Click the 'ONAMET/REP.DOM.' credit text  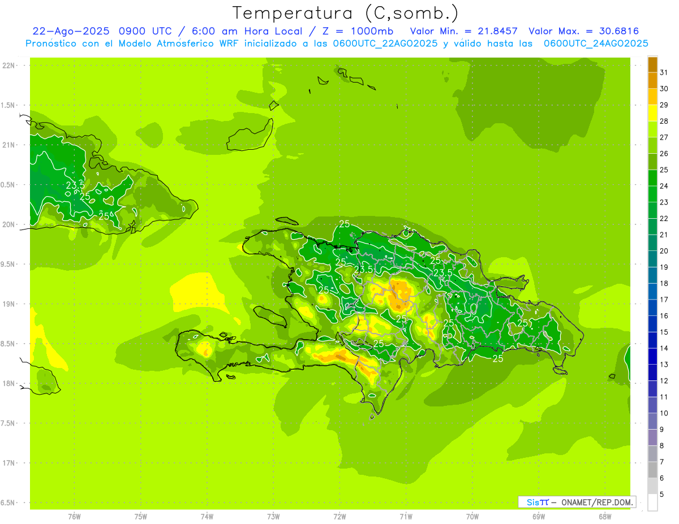click(597, 502)
